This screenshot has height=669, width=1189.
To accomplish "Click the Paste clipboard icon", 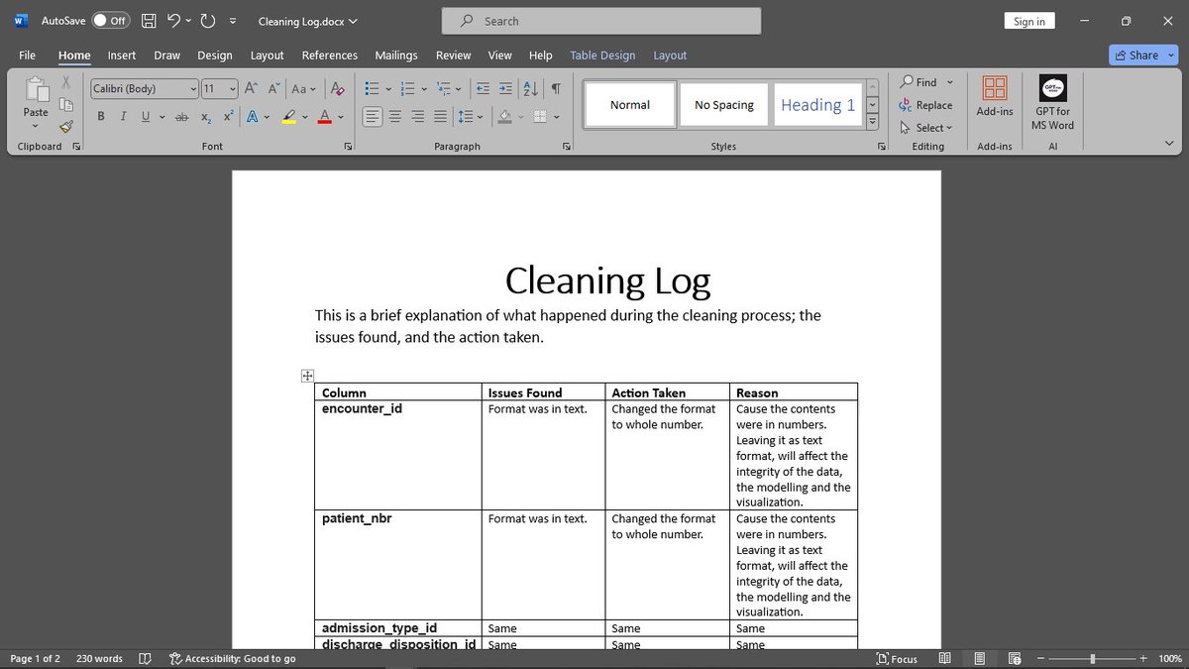I will tap(36, 90).
